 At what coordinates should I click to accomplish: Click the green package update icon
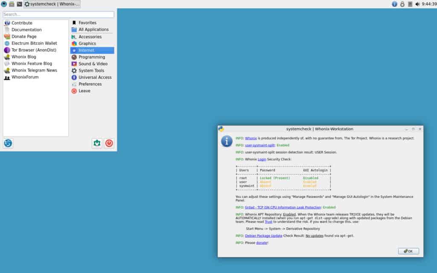tap(96, 143)
